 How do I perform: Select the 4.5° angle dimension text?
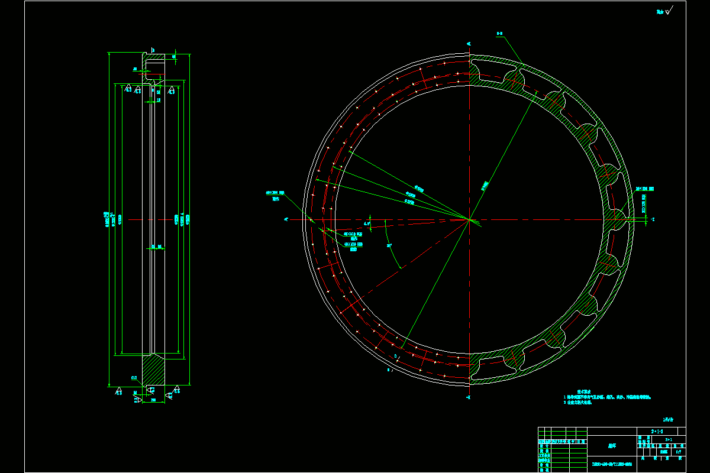click(x=367, y=224)
